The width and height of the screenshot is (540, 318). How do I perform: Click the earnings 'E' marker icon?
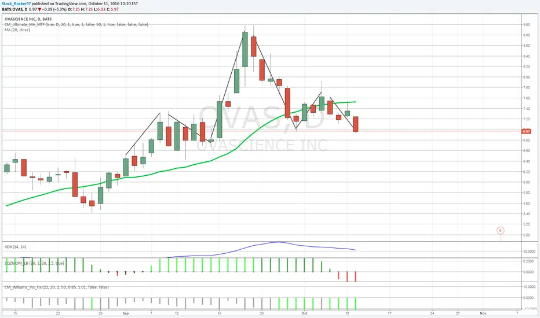501,230
